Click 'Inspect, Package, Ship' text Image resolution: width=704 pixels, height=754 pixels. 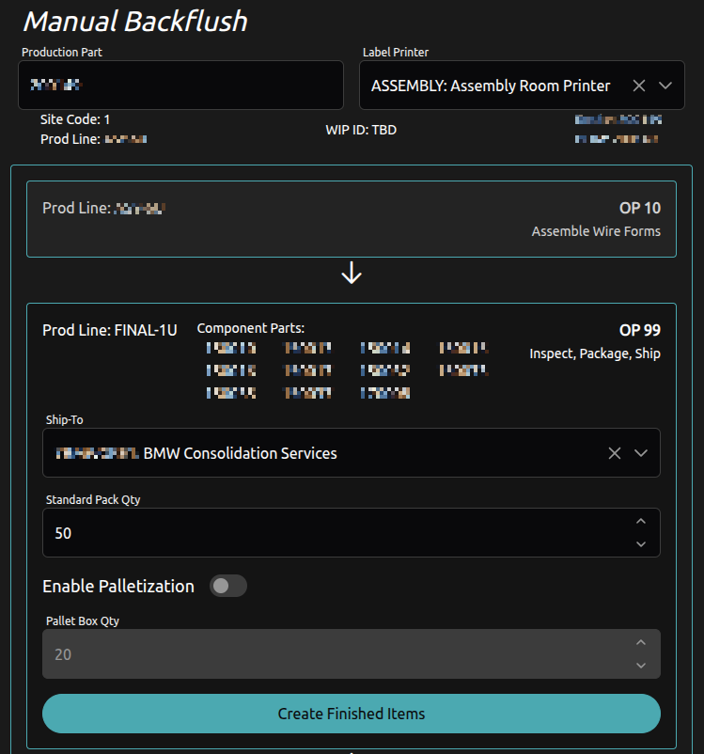click(x=595, y=353)
